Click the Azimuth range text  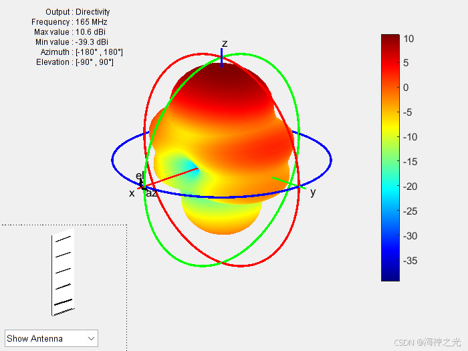(x=82, y=52)
